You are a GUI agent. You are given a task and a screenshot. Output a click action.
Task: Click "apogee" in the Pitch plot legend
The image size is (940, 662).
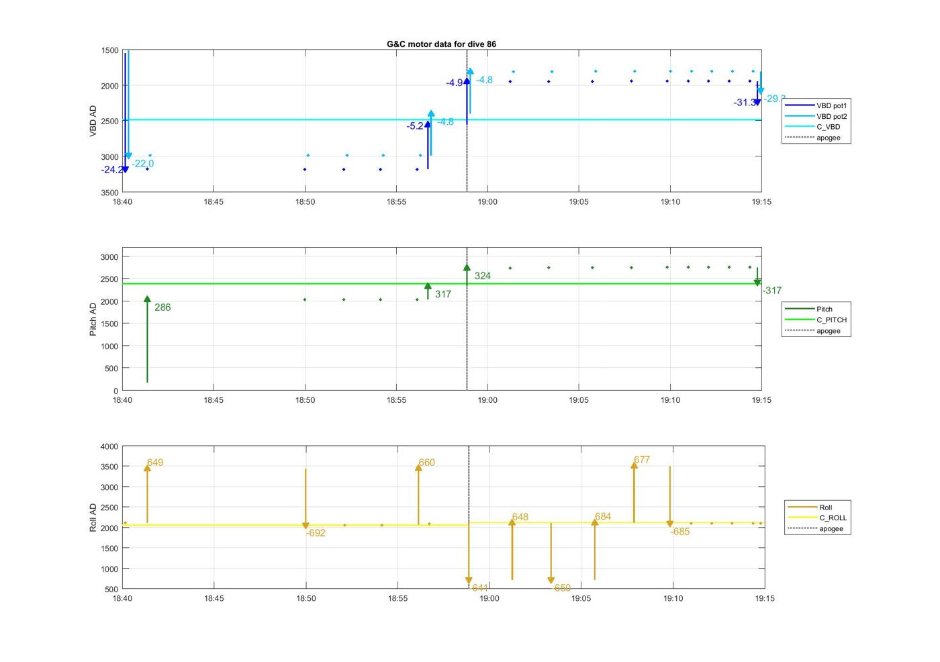pos(828,330)
